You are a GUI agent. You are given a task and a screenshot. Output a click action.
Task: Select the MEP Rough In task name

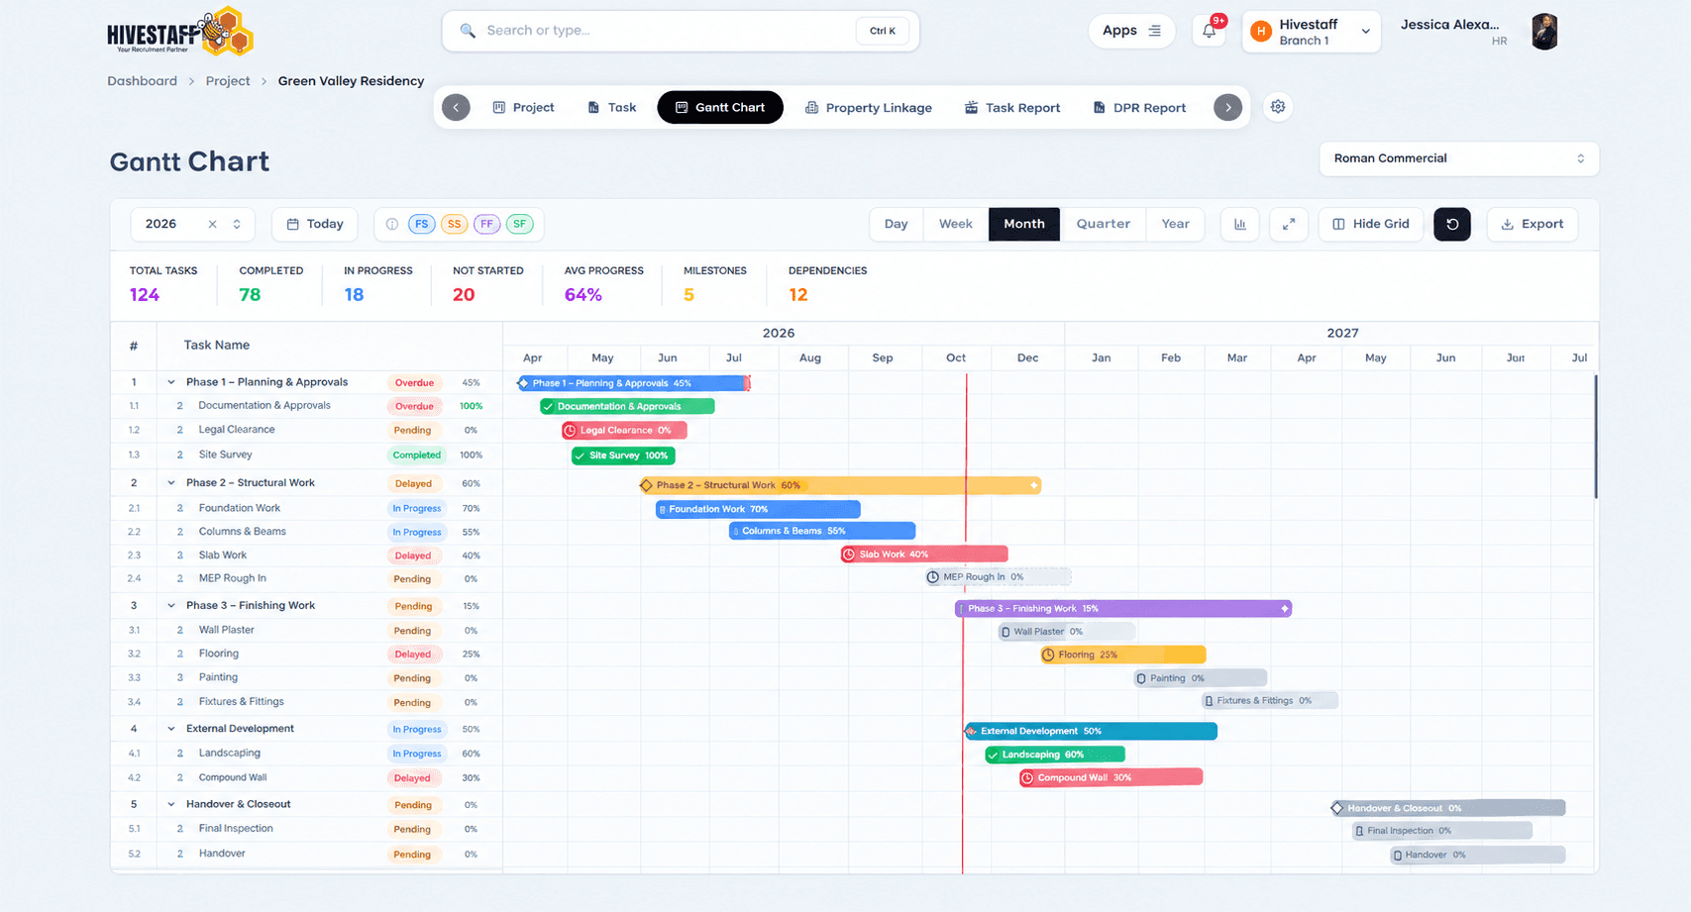[232, 578]
